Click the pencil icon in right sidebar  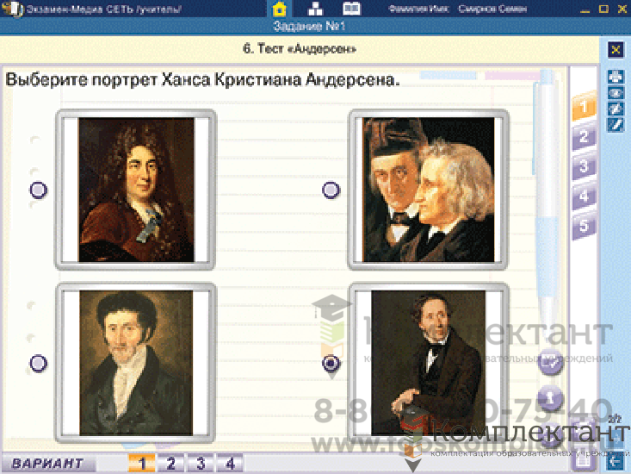coord(616,125)
